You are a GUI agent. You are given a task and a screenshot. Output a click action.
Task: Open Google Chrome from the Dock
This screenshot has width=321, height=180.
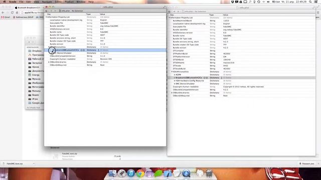click(x=140, y=173)
